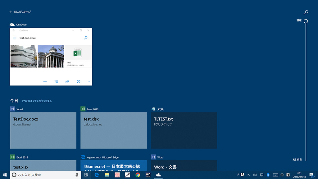
Task: Click the Excel icon above test.xlsx d.docs card
Action: click(83, 109)
